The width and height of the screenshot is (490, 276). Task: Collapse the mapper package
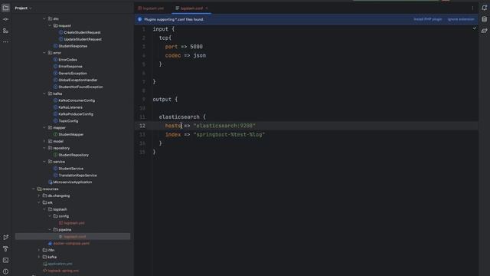44,128
